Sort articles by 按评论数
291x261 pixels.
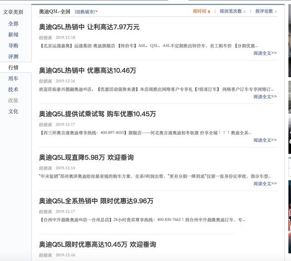pyautogui.click(x=266, y=11)
